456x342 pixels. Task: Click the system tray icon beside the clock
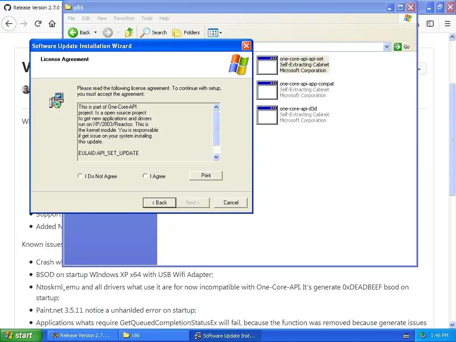click(423, 336)
